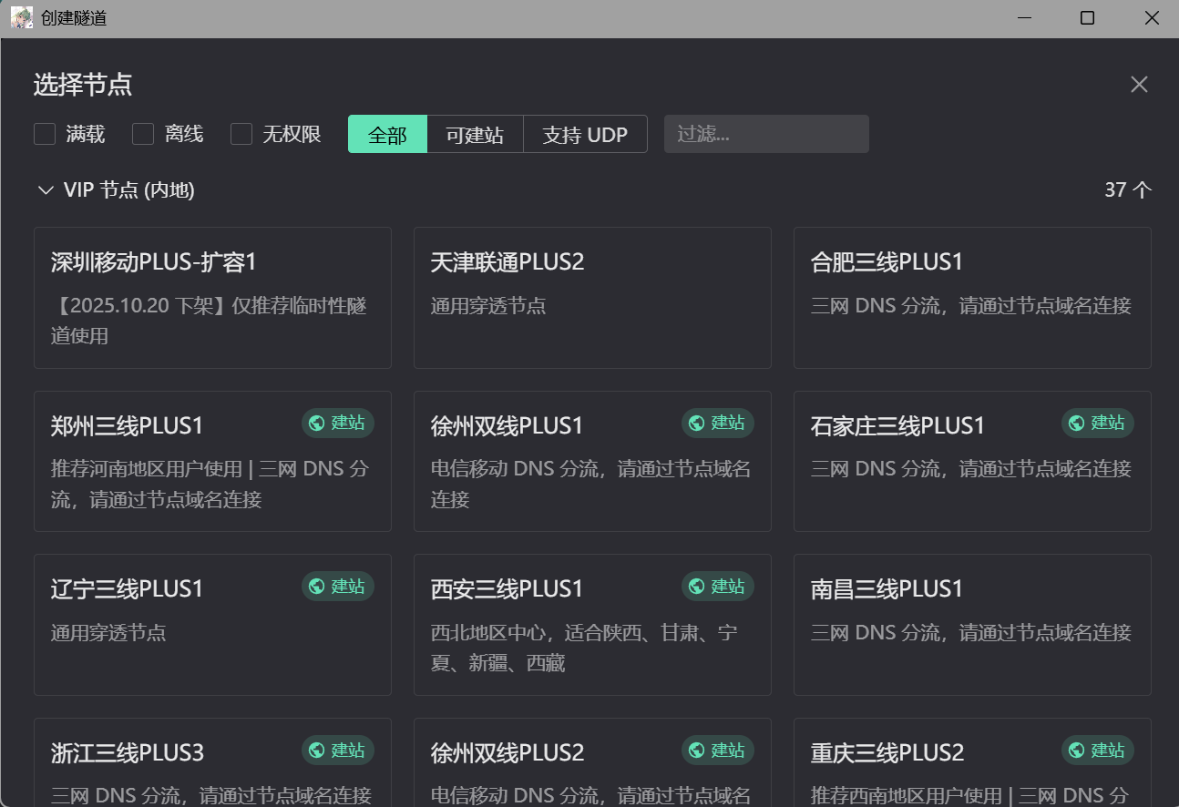
Task: Click the globe 建站 badge on 辽宁三线PLUS1
Action: tap(338, 587)
